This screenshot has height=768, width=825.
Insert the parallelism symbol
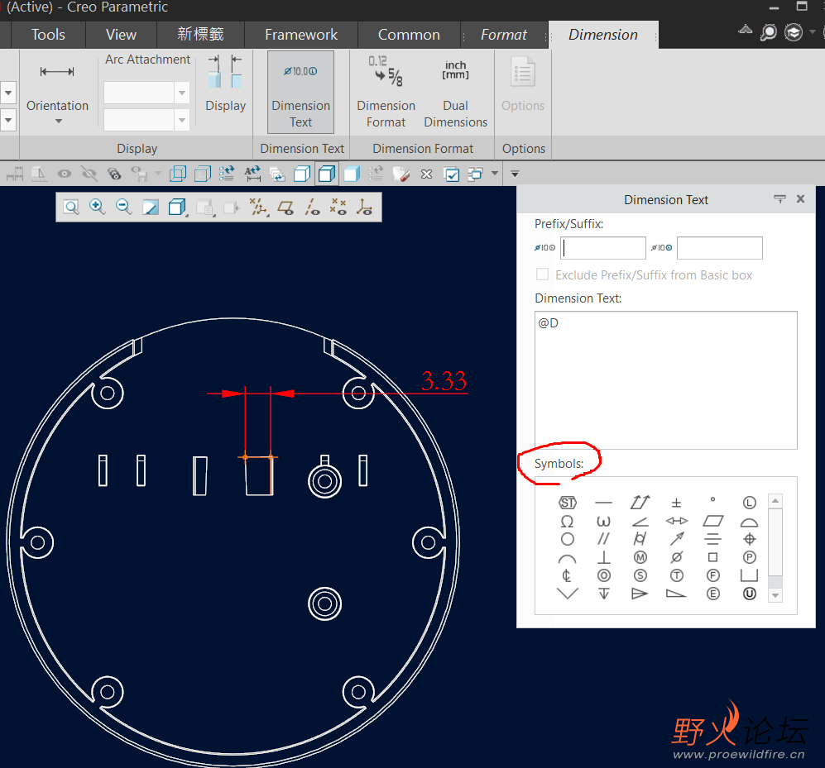pyautogui.click(x=603, y=539)
